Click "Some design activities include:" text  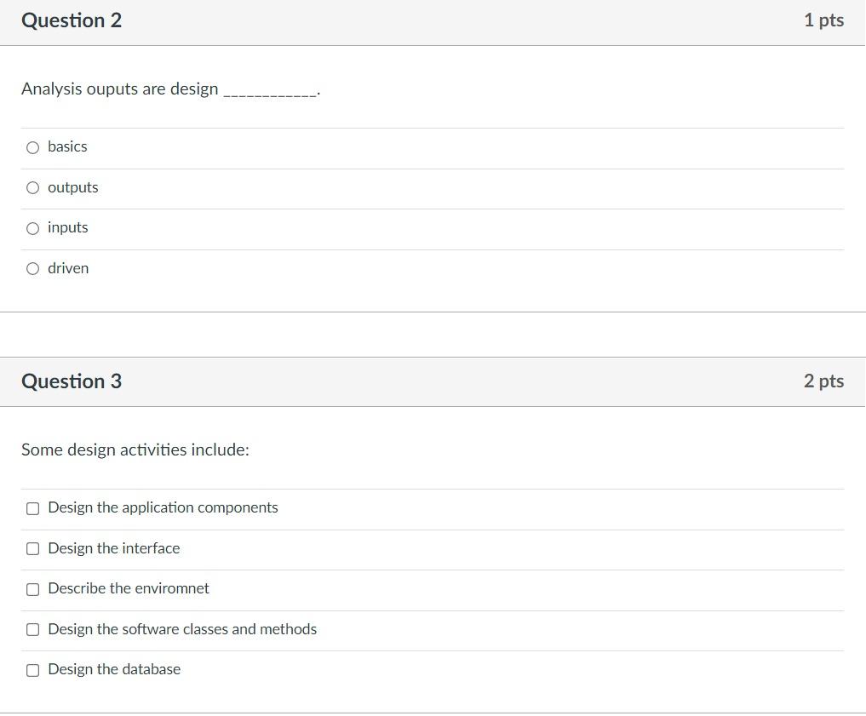(135, 450)
